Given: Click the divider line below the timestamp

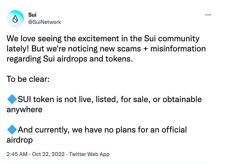Looking at the screenshot, I should [109, 163].
